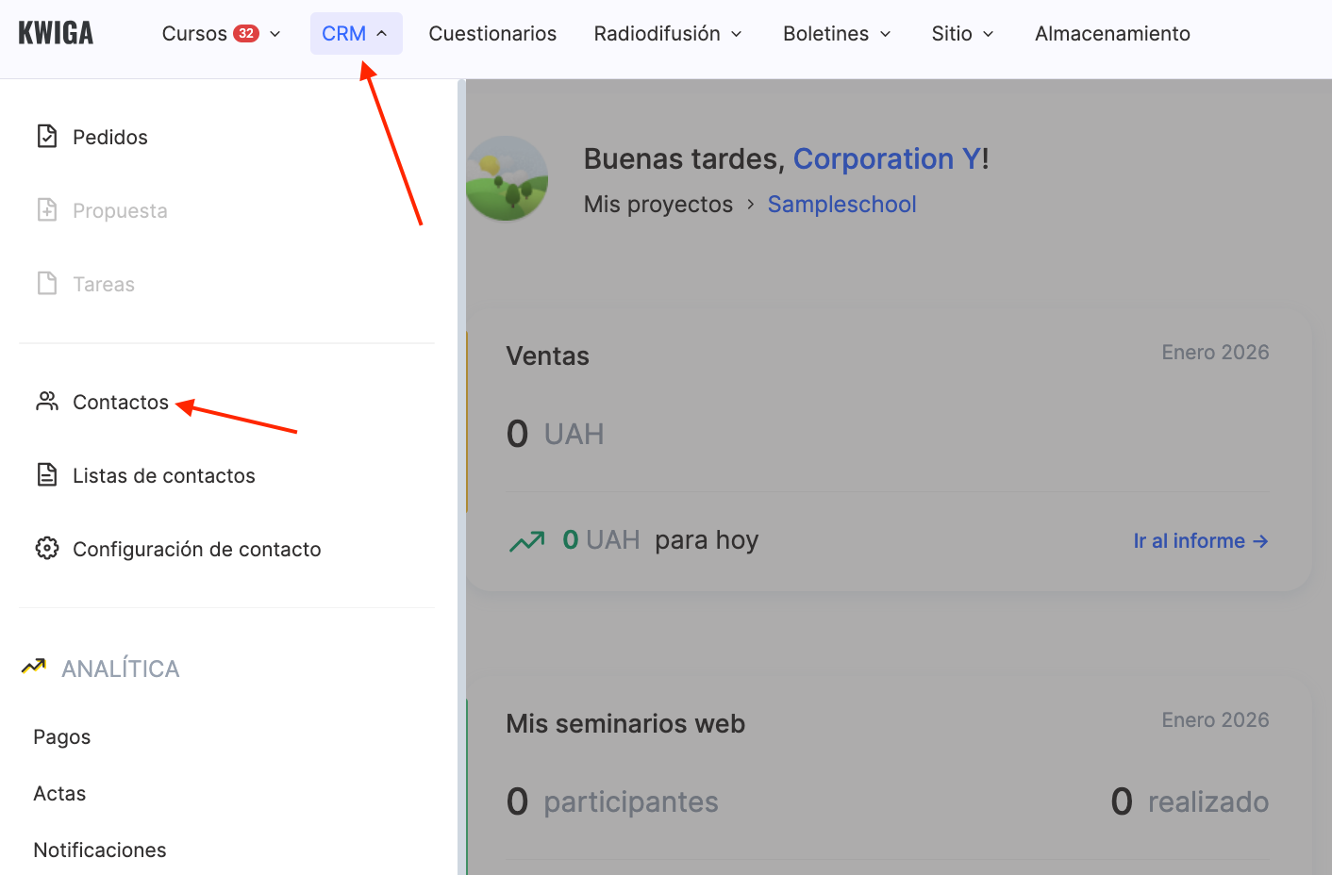Click the Configuración de contacto gear icon

click(x=47, y=549)
